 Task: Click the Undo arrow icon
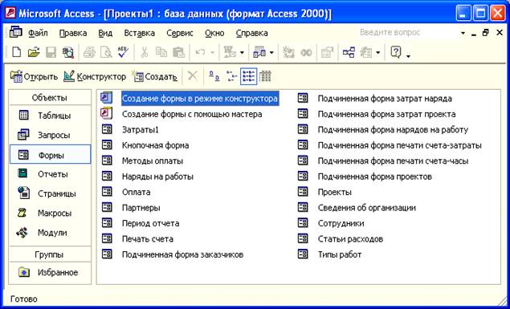200,52
